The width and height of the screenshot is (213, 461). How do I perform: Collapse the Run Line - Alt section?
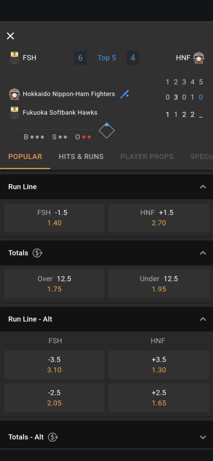[203, 319]
